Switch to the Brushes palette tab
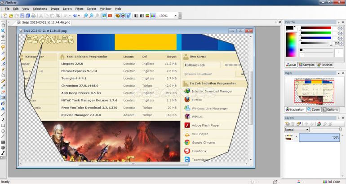The width and height of the screenshot is (346, 184). [325, 65]
